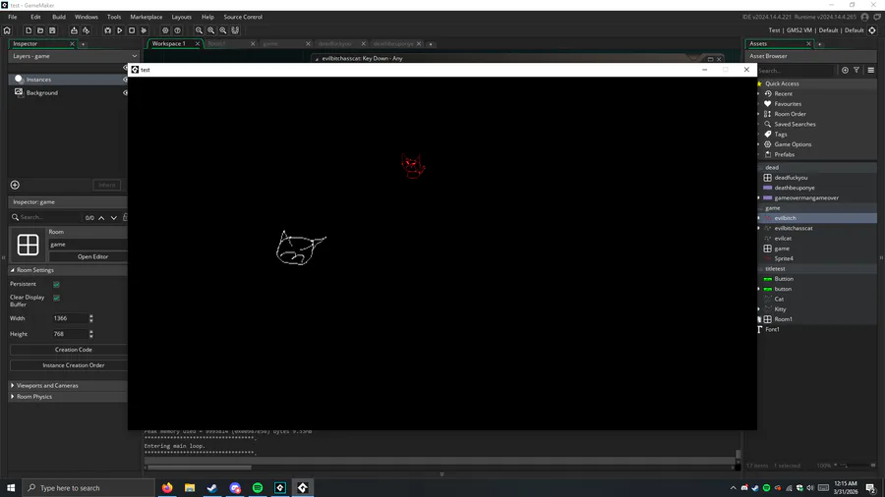Image resolution: width=885 pixels, height=497 pixels.
Task: Switch to the Workspace 1 tab
Action: (169, 43)
